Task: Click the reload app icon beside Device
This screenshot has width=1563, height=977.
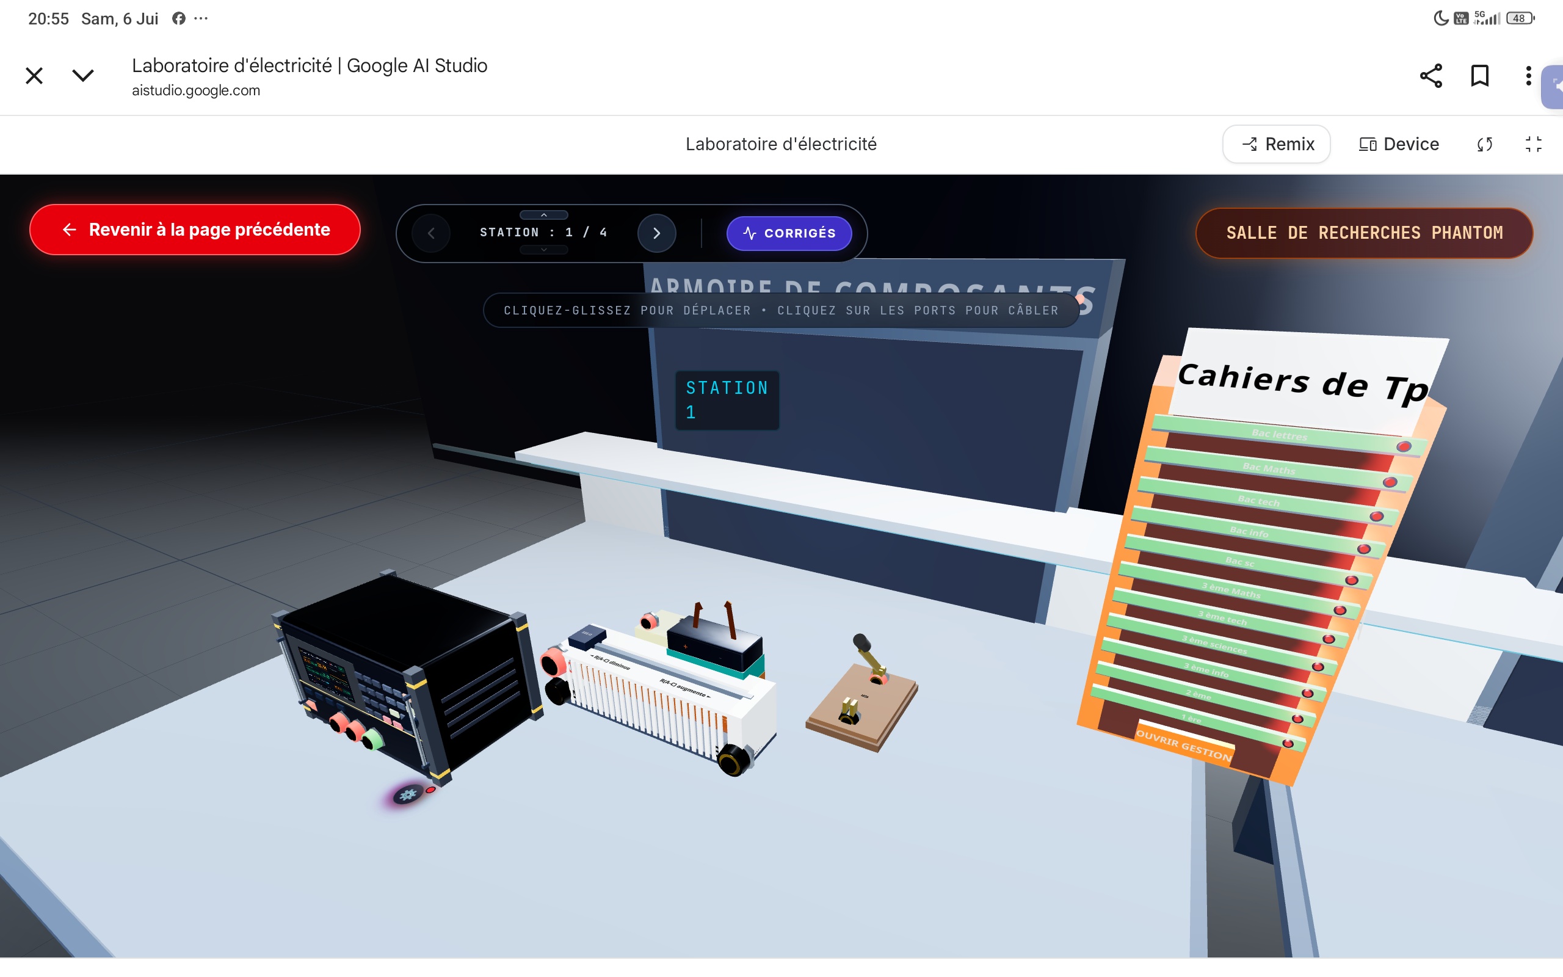Action: (x=1485, y=144)
